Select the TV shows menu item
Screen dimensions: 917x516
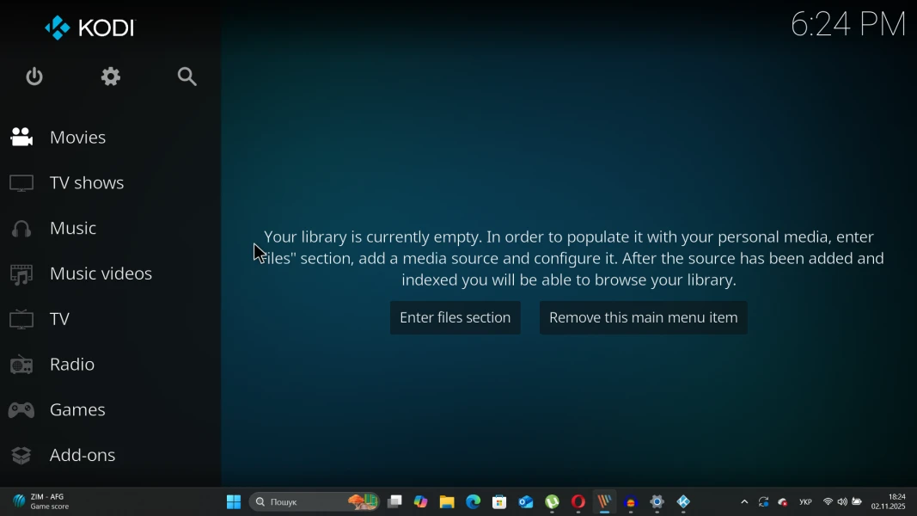87,183
